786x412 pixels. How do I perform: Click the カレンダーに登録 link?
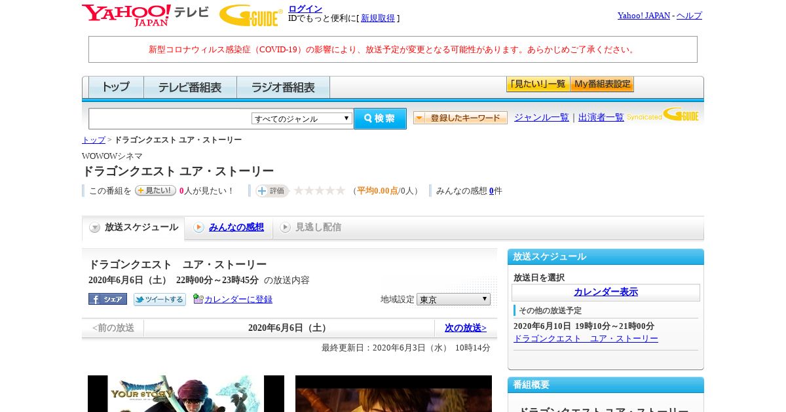238,299
